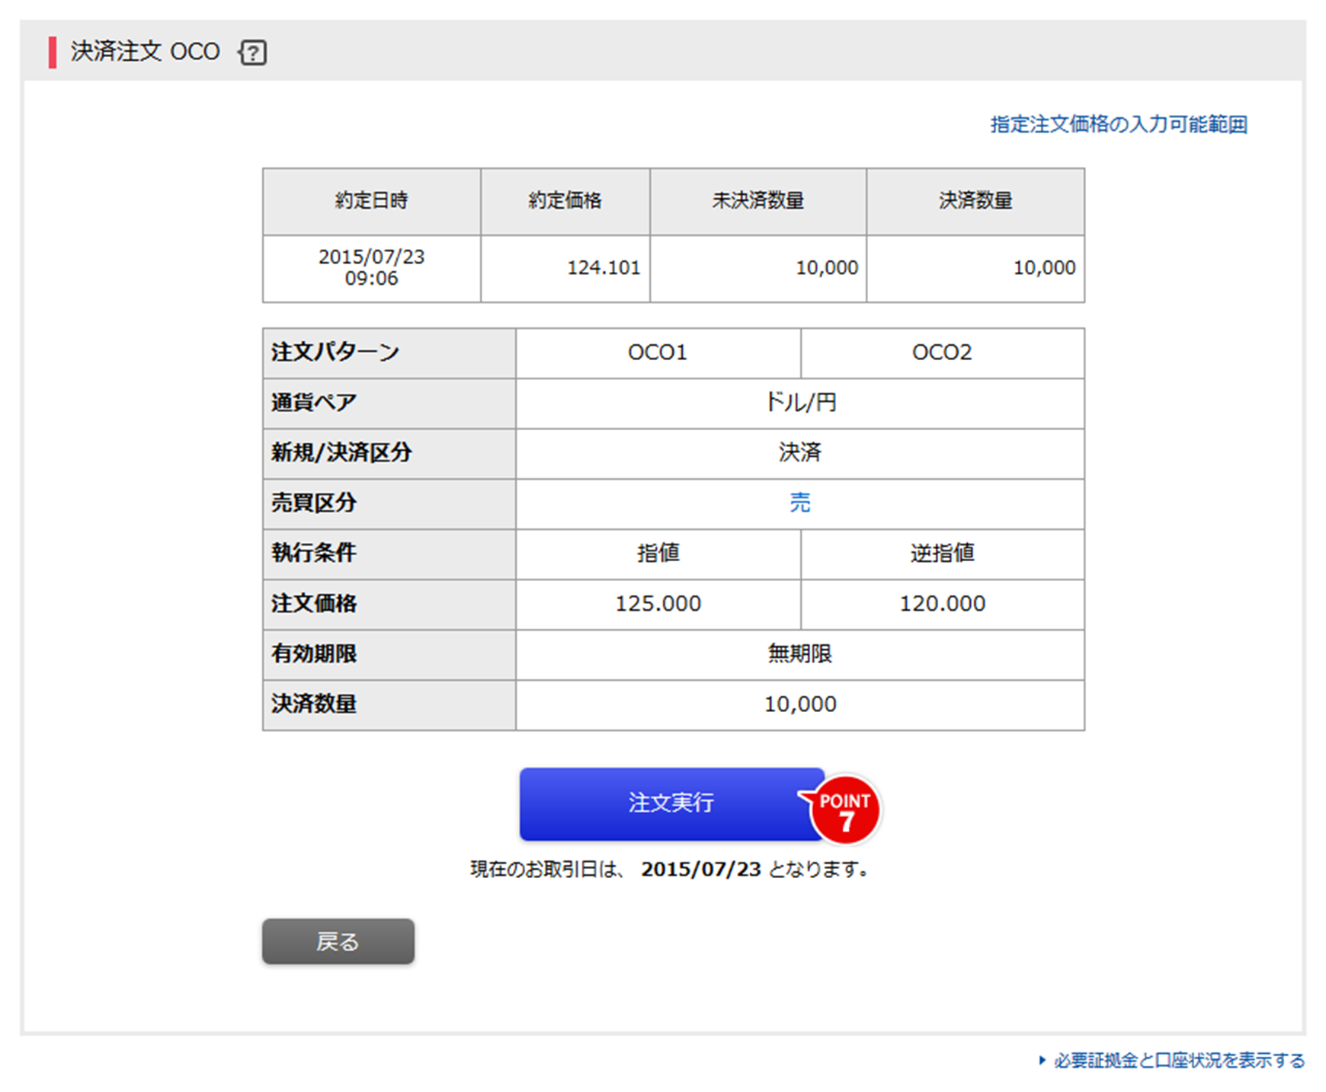Image resolution: width=1326 pixels, height=1092 pixels.
Task: Select the OCO1 order pattern cell
Action: (657, 353)
